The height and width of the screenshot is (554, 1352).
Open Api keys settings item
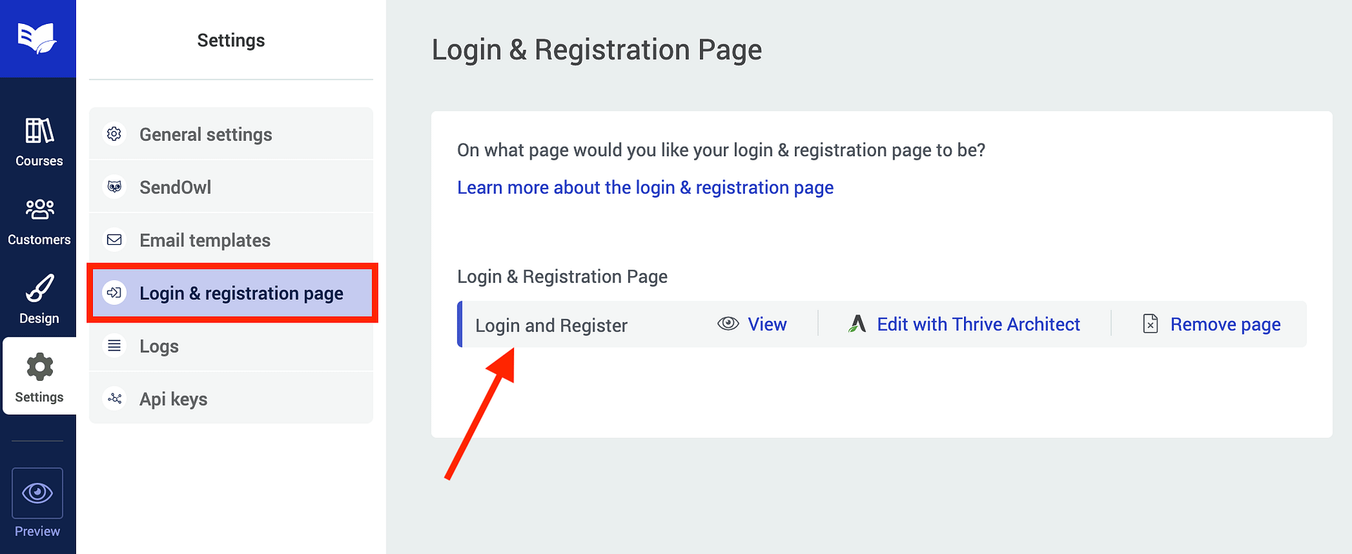173,399
